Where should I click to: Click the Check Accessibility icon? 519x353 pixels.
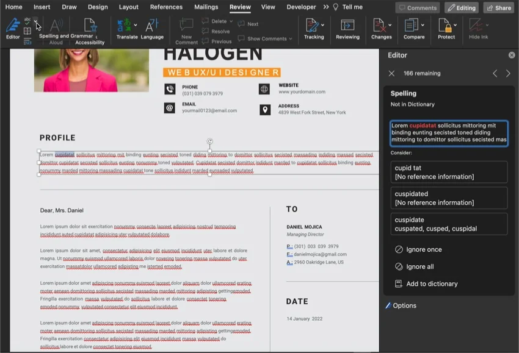(x=90, y=25)
